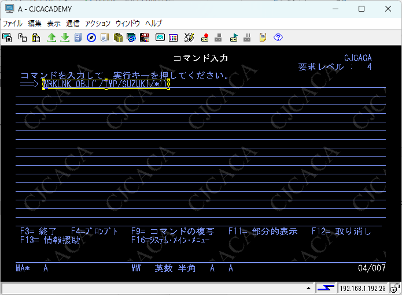Click the yellow notepad toolbar icon
The image size is (402, 295).
263,38
